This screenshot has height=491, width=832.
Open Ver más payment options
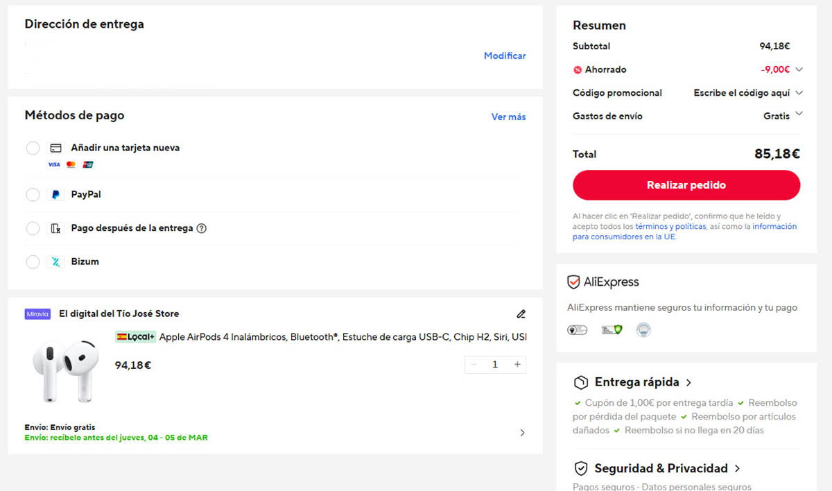pyautogui.click(x=508, y=117)
